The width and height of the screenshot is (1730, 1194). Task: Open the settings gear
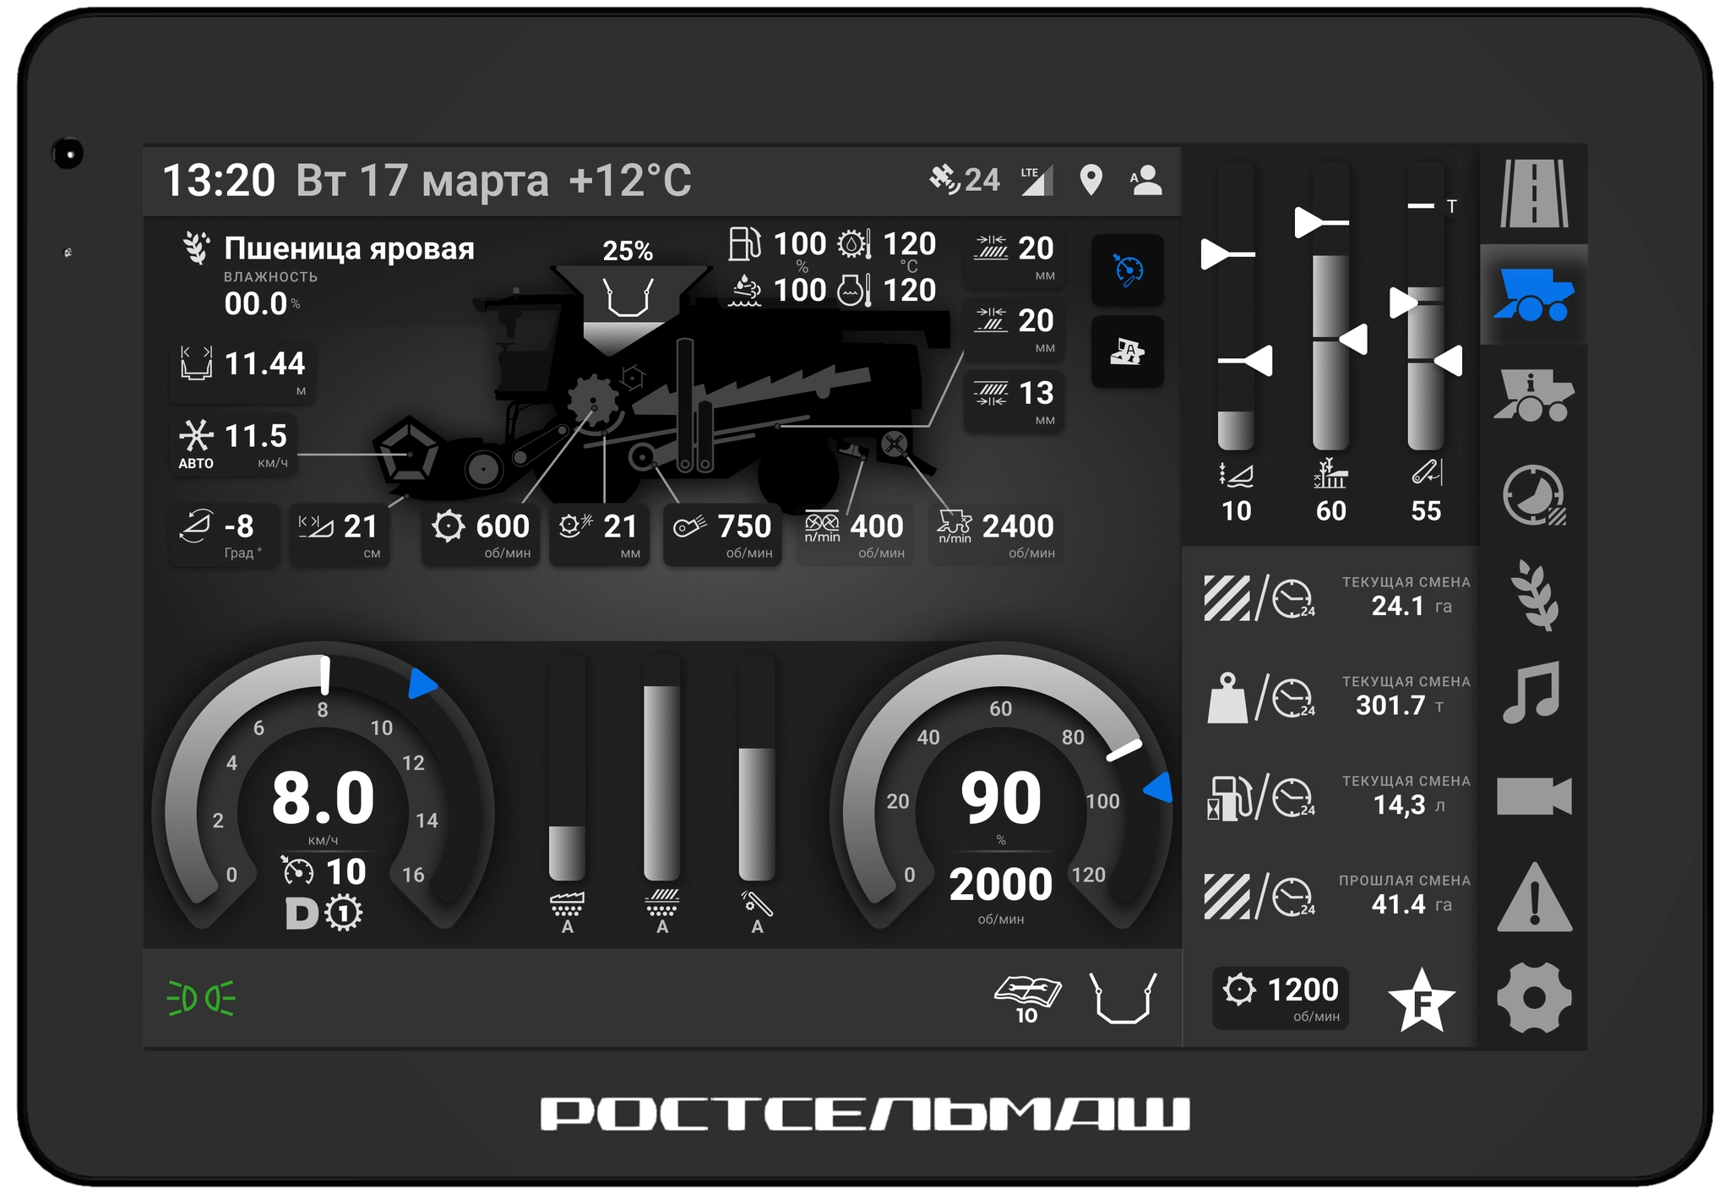(1533, 997)
